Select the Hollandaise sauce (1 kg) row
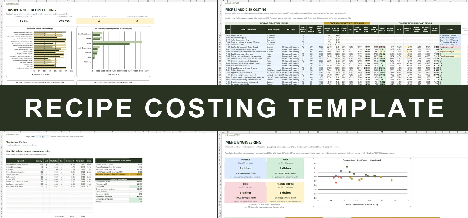This screenshot has width=468, height=218. pyautogui.click(x=343, y=40)
